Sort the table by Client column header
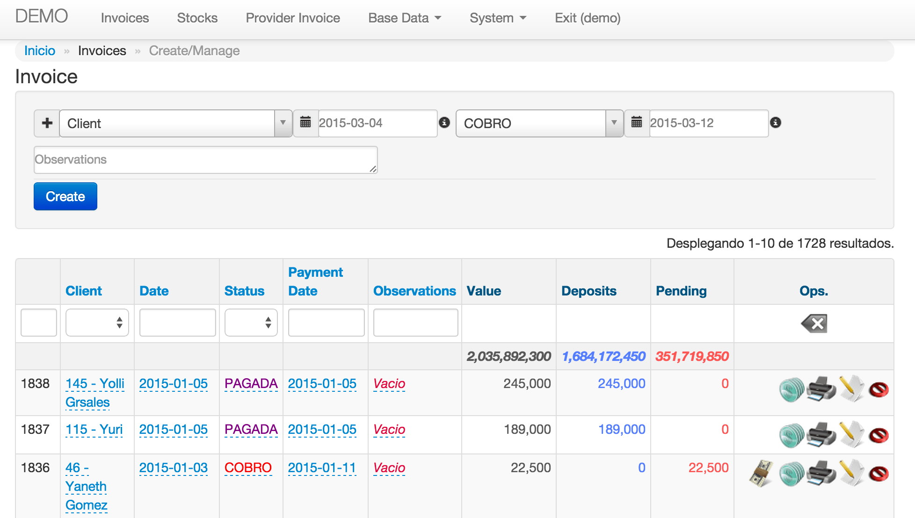 (84, 291)
